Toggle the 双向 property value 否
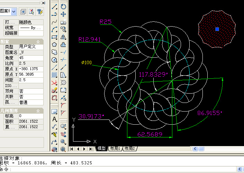Viewport: 244px width, 173px height. coord(31,91)
